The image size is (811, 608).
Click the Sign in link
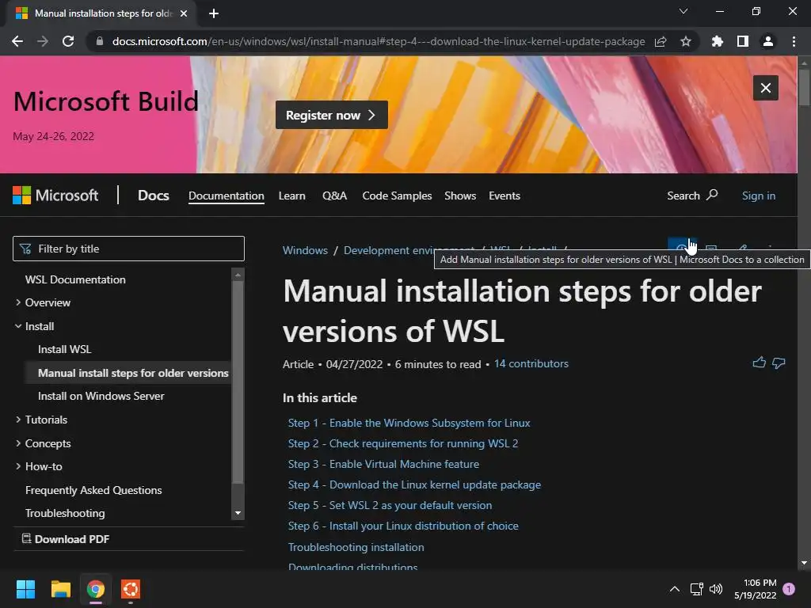pos(758,196)
